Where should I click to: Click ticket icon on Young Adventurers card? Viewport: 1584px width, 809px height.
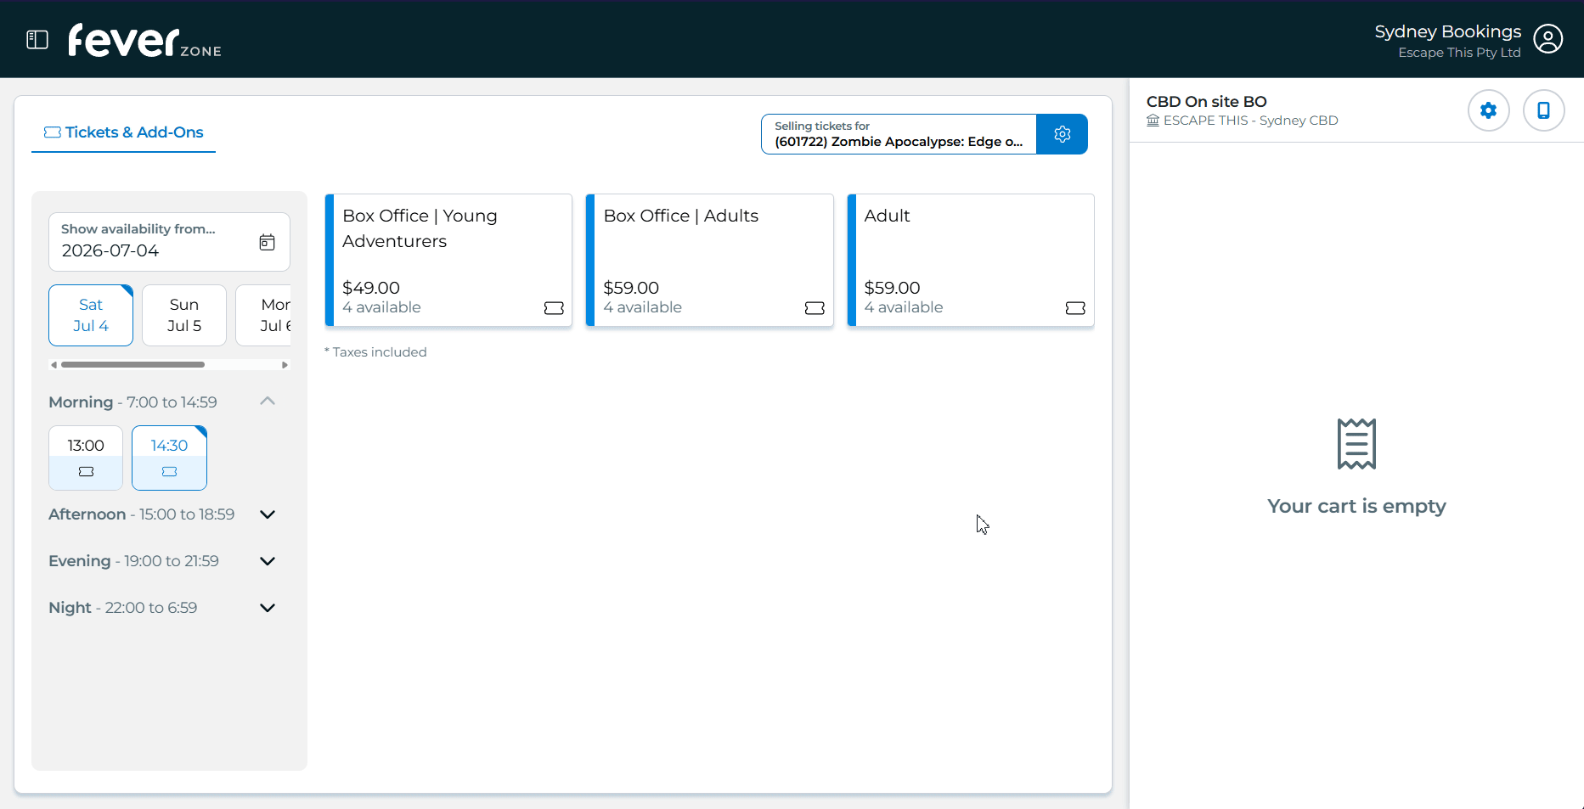coord(554,308)
